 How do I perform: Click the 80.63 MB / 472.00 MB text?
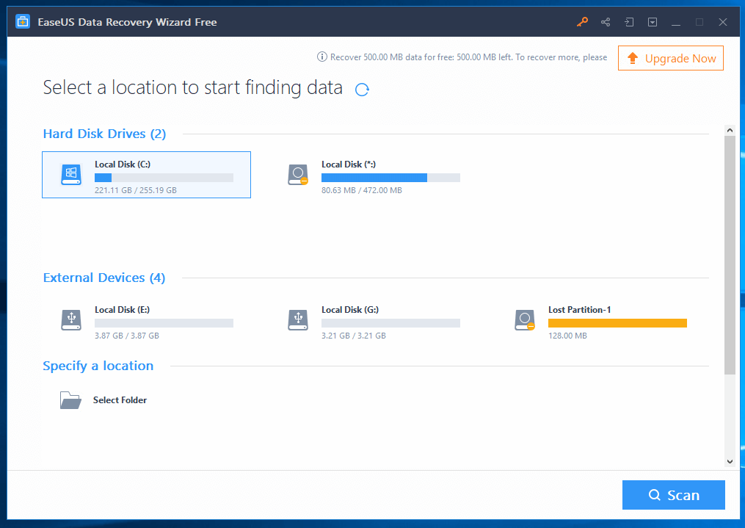coord(362,190)
